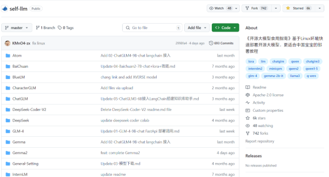Click the BlueLM folder icon
Viewport: 329px width, 177px height.
point(8,77)
